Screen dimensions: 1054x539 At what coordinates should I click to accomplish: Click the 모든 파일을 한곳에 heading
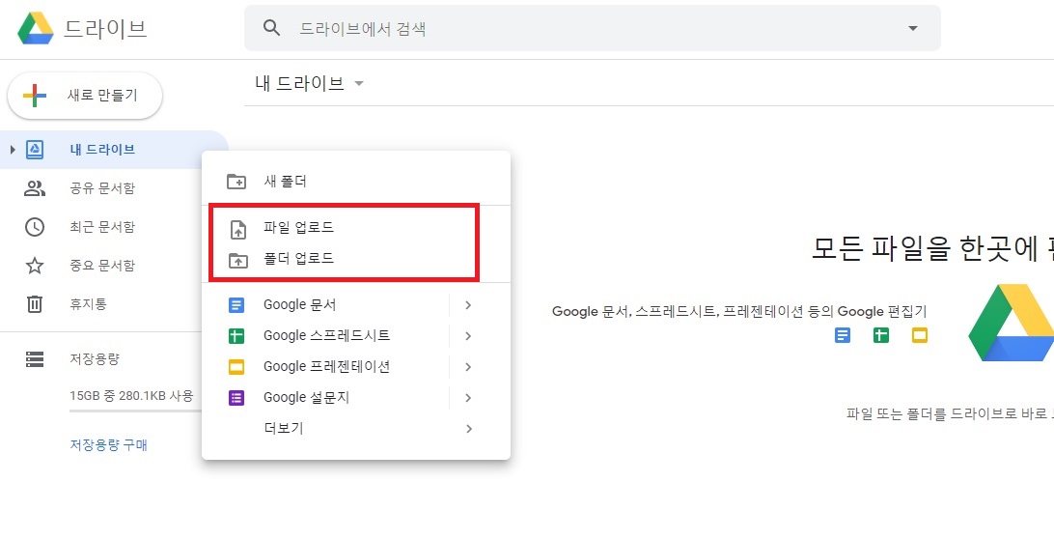(933, 248)
